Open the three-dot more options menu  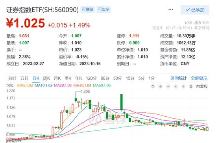pos(171,9)
